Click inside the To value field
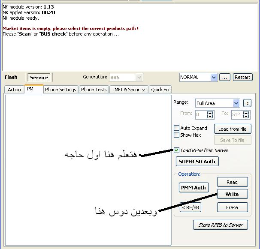Image resolution: width=260 pixels, height=249 pixels. [237, 114]
